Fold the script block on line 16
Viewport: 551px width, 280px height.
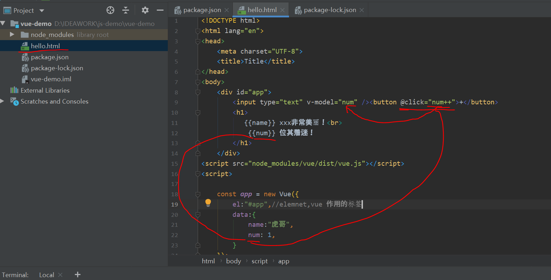pyautogui.click(x=198, y=174)
